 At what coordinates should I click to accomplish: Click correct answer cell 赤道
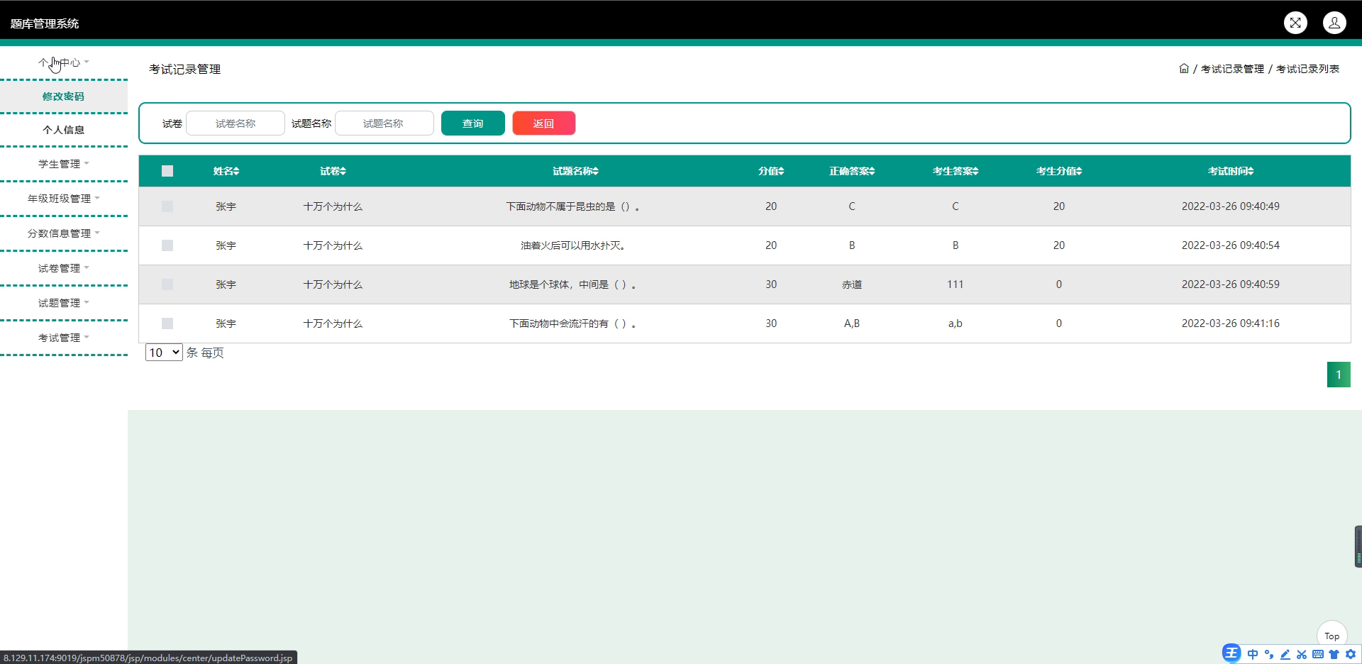coord(852,284)
